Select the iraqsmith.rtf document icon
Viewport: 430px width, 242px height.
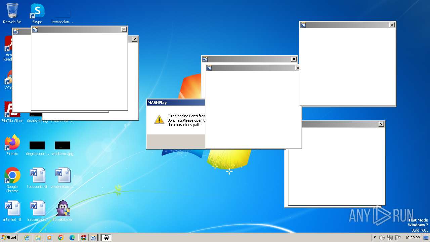click(37, 211)
